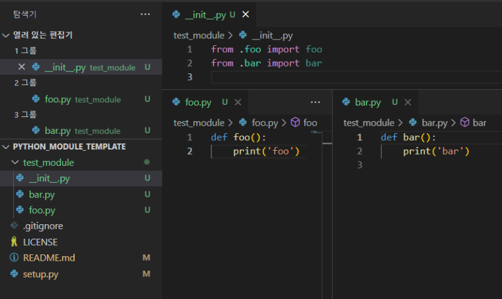
Task: Close the foo.py editor tab
Action: (x=238, y=102)
